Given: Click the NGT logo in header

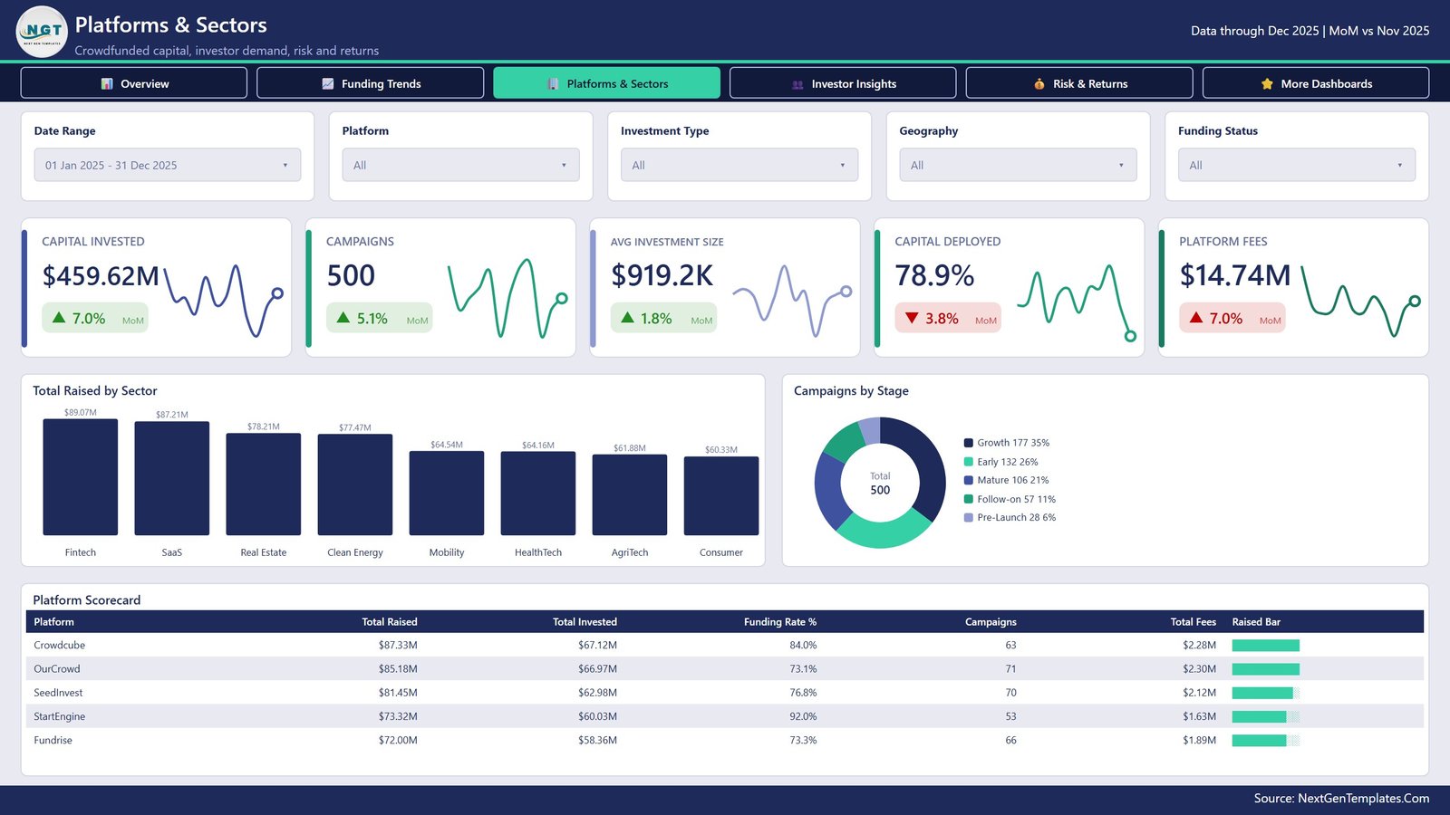Looking at the screenshot, I should [42, 32].
